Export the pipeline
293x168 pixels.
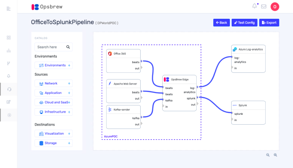click(269, 22)
